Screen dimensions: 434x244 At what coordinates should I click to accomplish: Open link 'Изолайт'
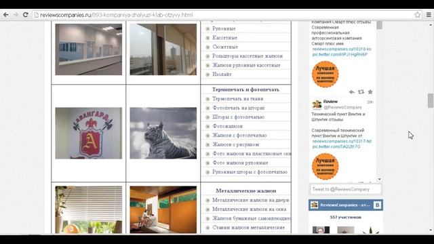(222, 74)
